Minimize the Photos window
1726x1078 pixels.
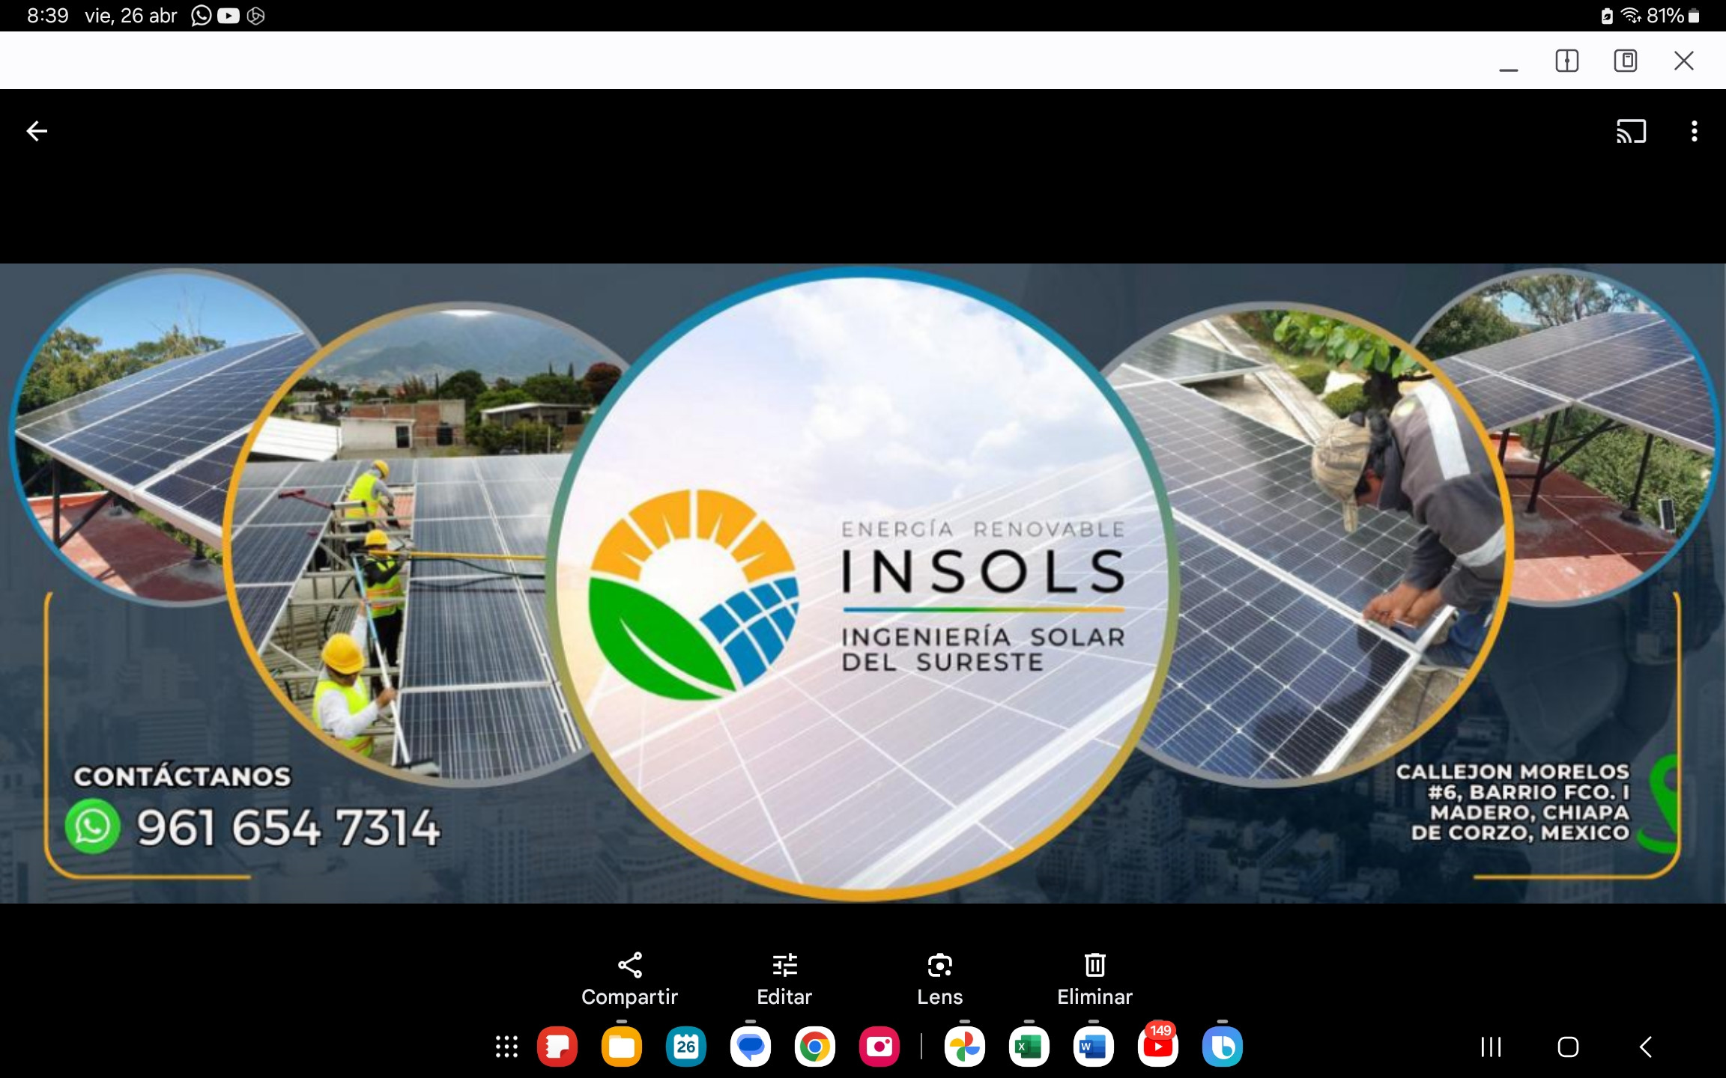(1508, 67)
